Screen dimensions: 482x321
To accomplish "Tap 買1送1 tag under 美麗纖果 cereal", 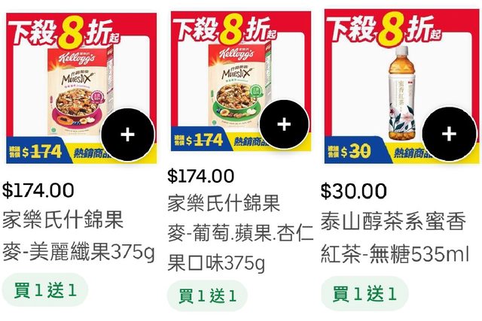I will [45, 290].
